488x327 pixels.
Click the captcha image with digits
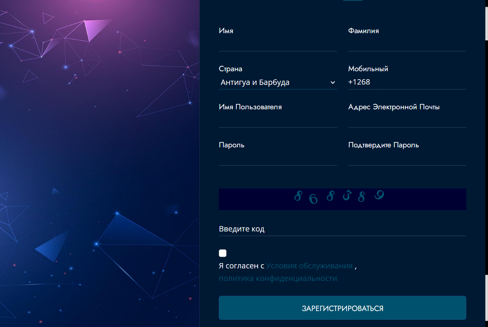coord(342,199)
